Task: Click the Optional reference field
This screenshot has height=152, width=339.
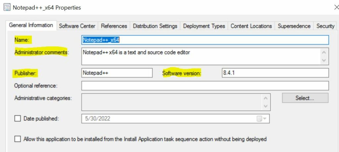Action: point(205,86)
